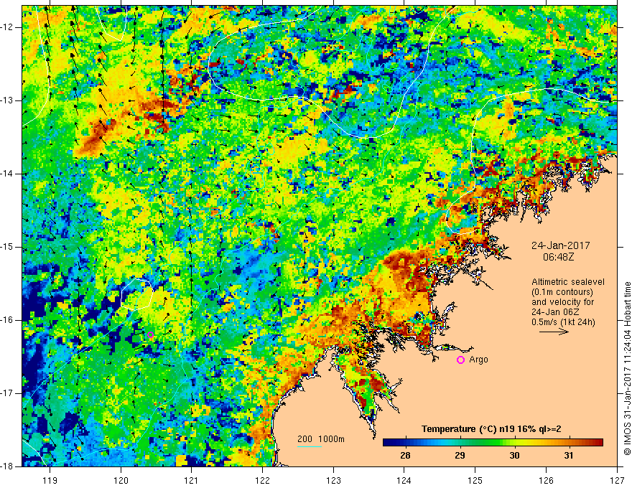The height and width of the screenshot is (488, 632).
Task: Click the '200 1000m' depth label
Action: [321, 439]
